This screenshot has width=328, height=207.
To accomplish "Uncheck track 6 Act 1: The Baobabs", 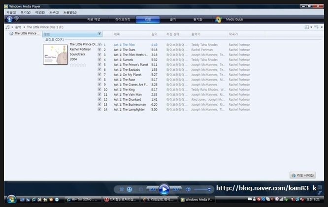I will point(99,69).
